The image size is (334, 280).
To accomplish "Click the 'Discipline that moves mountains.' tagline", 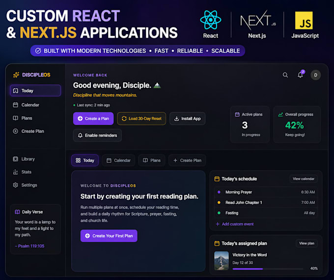I will (105, 95).
